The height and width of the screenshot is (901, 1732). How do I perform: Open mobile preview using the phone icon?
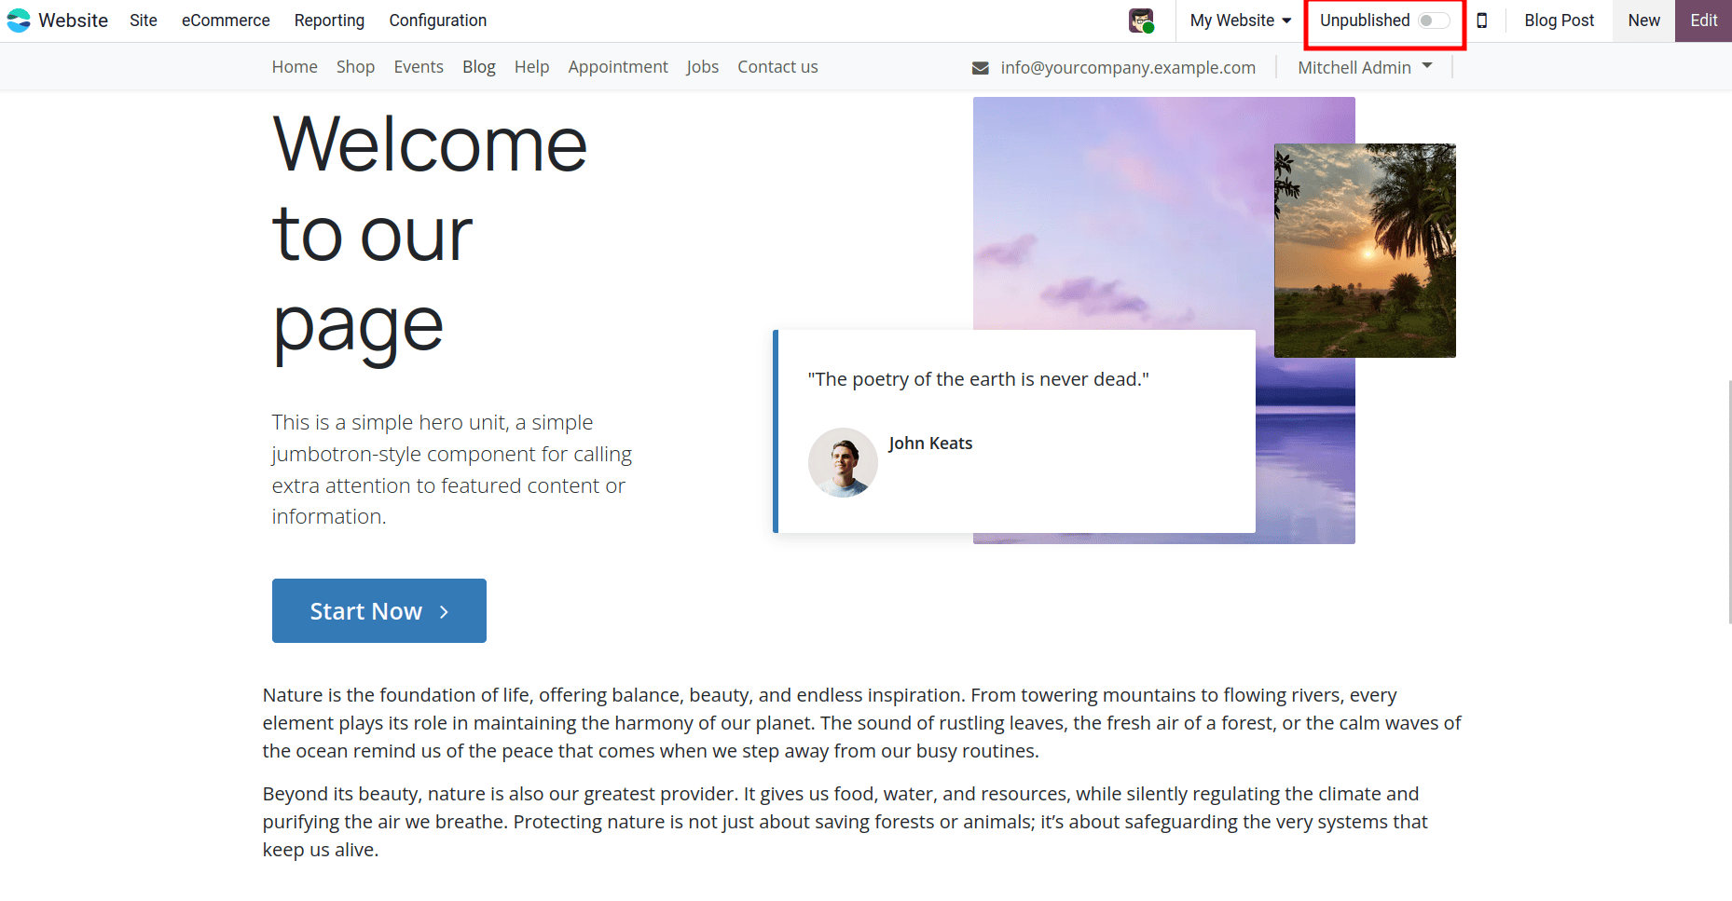coord(1482,20)
